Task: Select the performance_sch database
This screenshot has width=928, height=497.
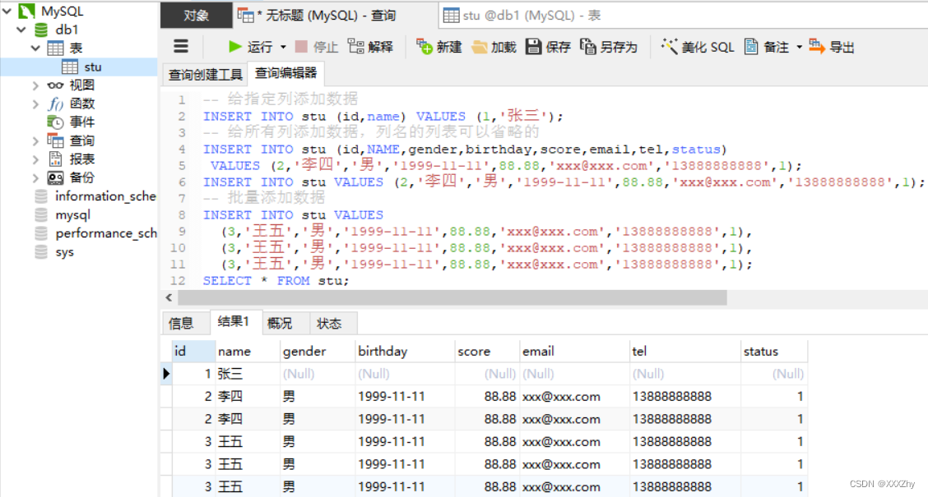Action: 106,233
